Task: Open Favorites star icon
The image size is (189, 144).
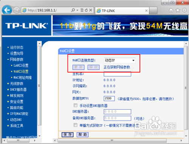Action: 178,10
